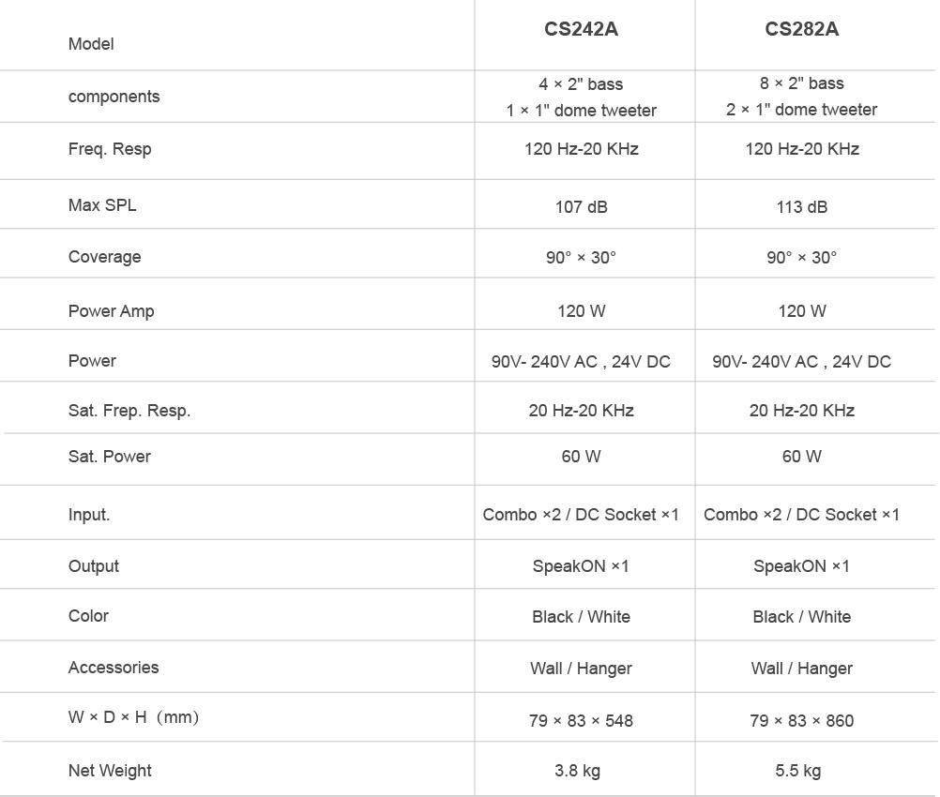Image resolution: width=940 pixels, height=797 pixels.
Task: Select the Color row label
Action: (88, 616)
